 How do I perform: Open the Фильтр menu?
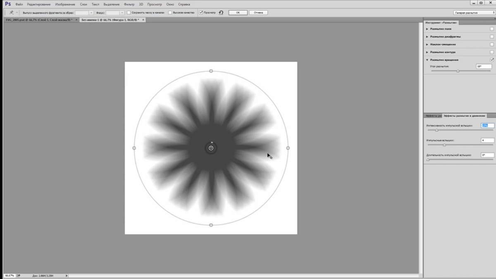pyautogui.click(x=129, y=4)
